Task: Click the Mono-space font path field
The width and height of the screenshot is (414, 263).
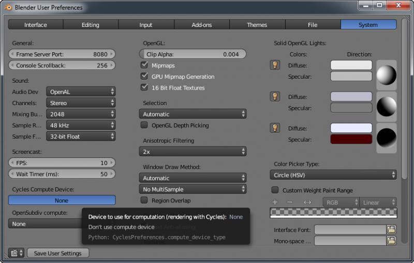Action: [x=350, y=241]
